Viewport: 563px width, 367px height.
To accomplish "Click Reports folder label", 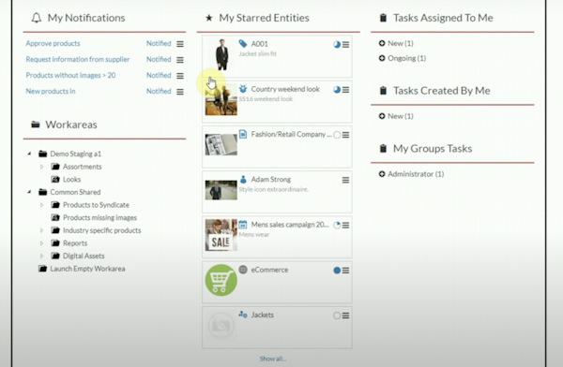I will 75,243.
